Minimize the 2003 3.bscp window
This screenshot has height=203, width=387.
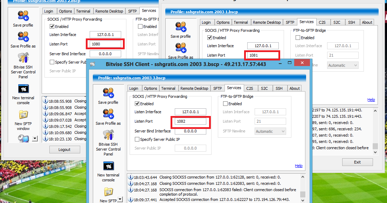click(280, 63)
